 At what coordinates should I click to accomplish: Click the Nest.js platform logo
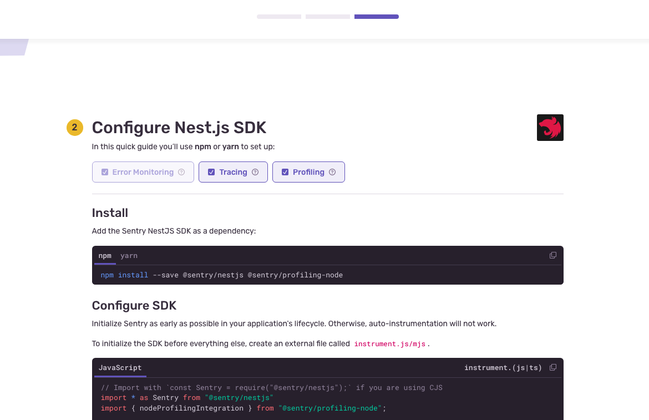550,128
